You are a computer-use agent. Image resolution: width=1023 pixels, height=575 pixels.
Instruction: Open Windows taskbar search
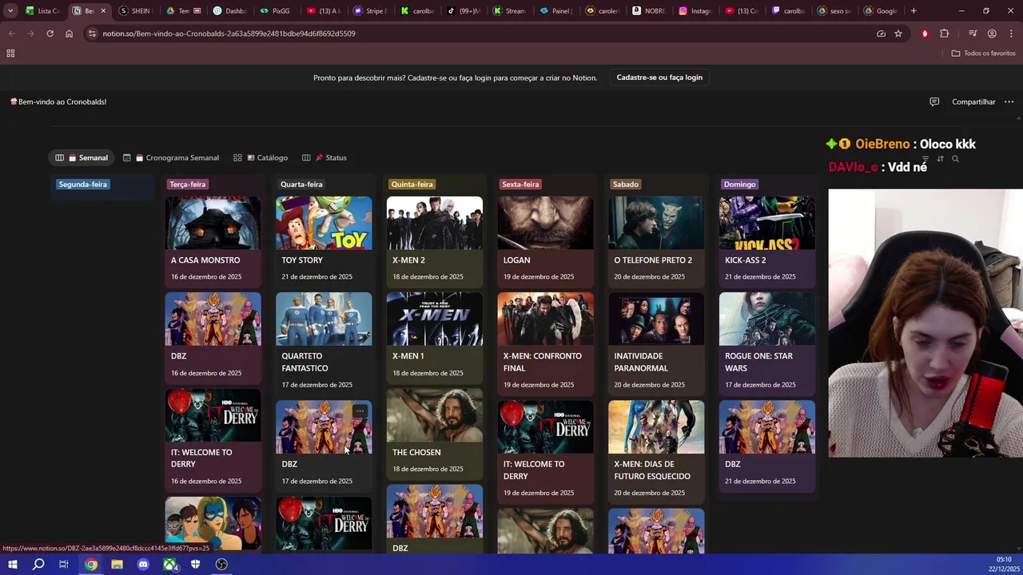tap(38, 565)
